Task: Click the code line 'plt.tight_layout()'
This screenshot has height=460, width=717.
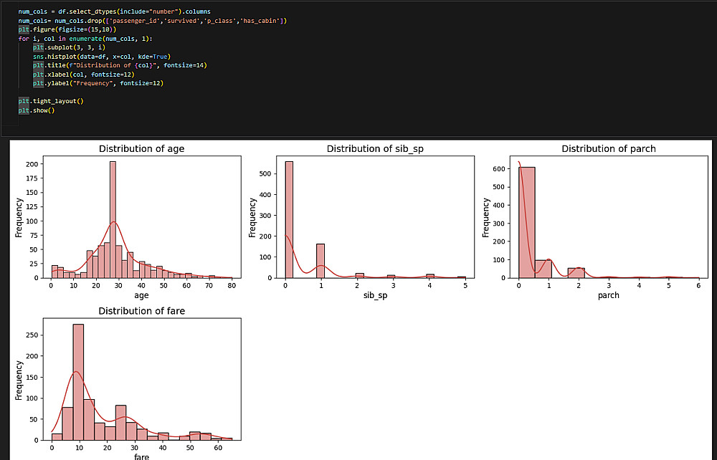Action: [x=51, y=101]
